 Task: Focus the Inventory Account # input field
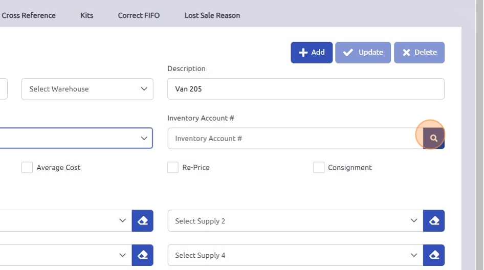(x=294, y=139)
